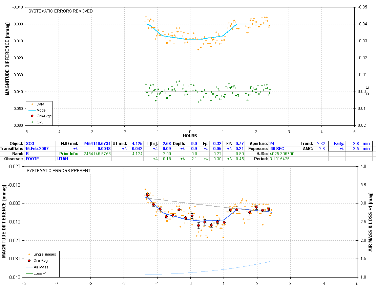Click the Single Images legend entry
Image resolution: width=376 pixels, height=287 pixels.
[45, 254]
